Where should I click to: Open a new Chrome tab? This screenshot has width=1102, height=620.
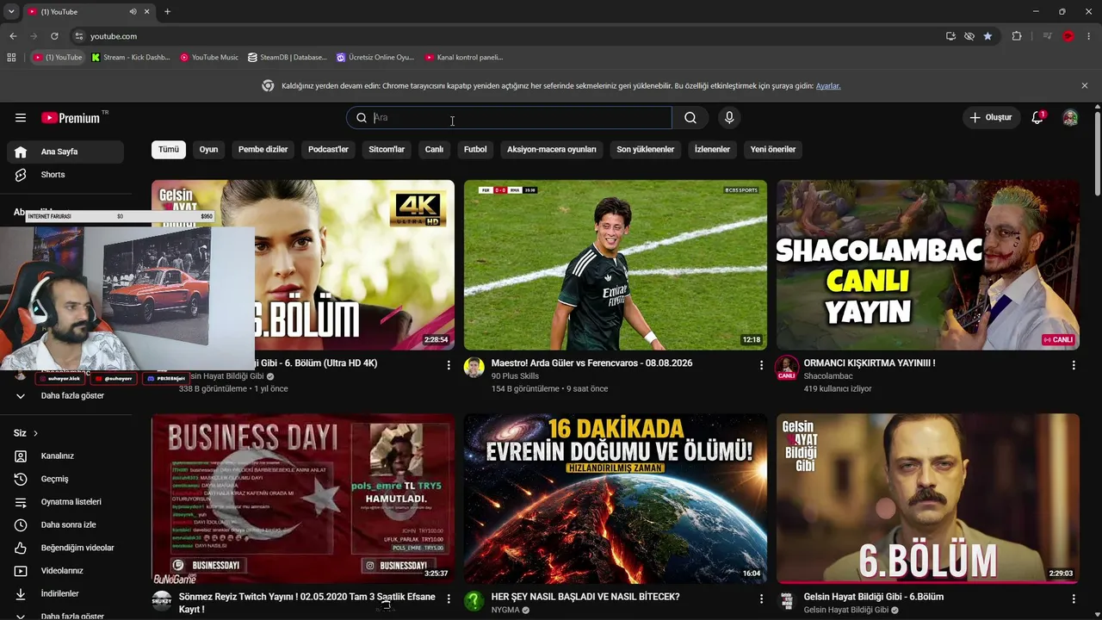167,12
